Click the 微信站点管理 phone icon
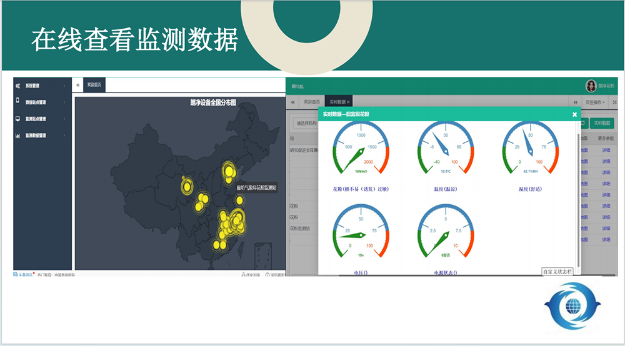This screenshot has height=346, width=625. pos(18,102)
